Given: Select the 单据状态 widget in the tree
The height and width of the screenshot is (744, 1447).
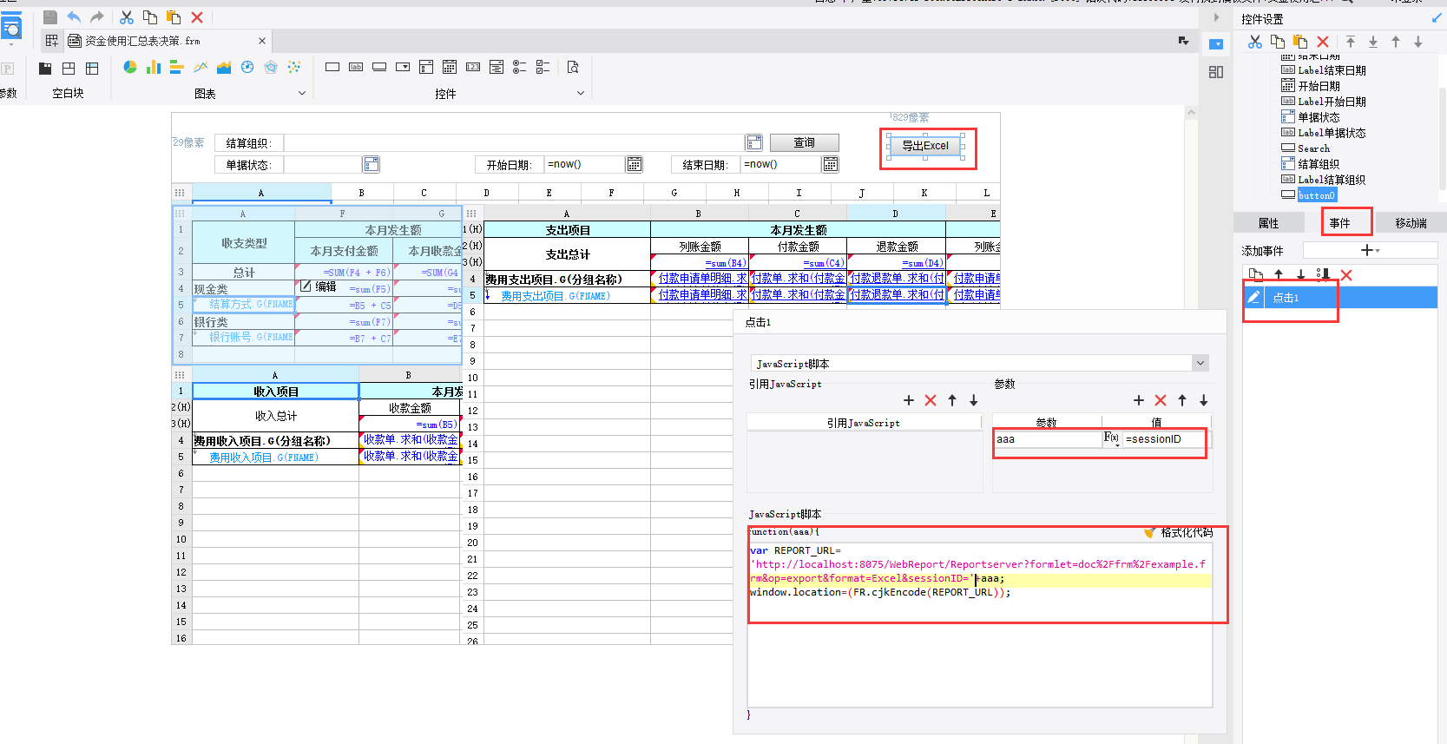Looking at the screenshot, I should point(1319,117).
